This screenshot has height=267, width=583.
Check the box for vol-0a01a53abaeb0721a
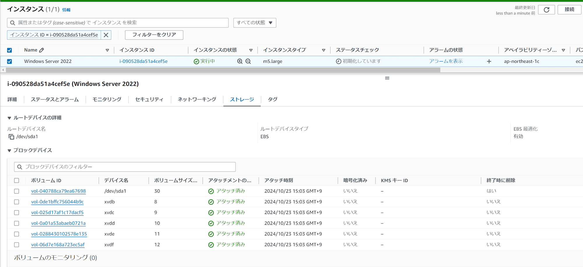[x=17, y=223]
